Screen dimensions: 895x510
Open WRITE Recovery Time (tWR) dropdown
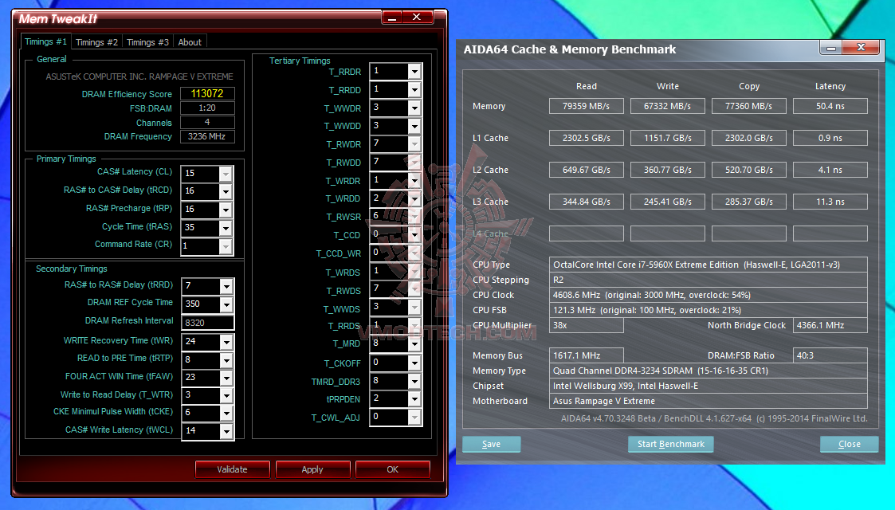(226, 342)
